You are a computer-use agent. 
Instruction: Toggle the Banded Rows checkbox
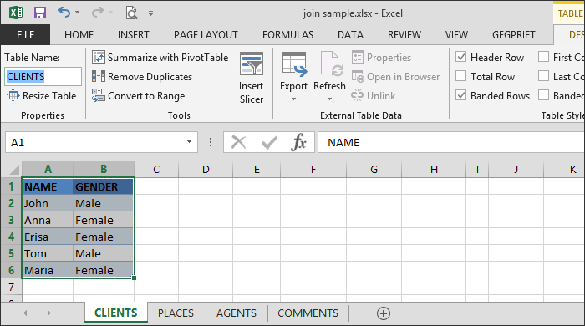pyautogui.click(x=461, y=95)
